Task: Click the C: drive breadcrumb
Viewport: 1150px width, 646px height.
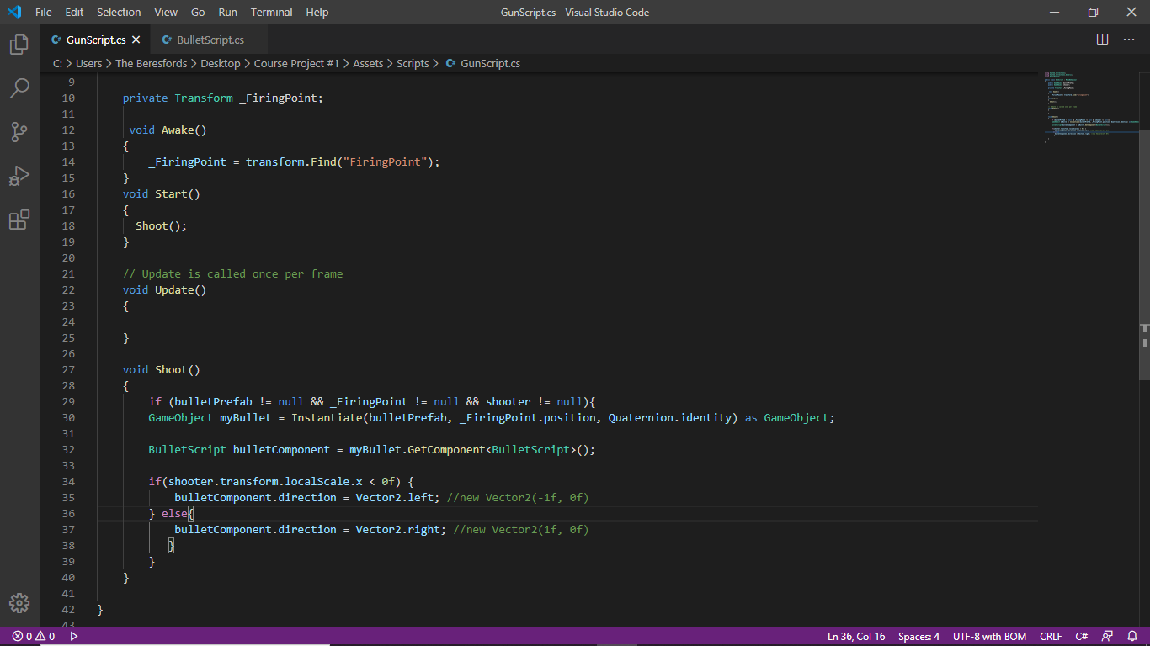Action: pos(57,63)
